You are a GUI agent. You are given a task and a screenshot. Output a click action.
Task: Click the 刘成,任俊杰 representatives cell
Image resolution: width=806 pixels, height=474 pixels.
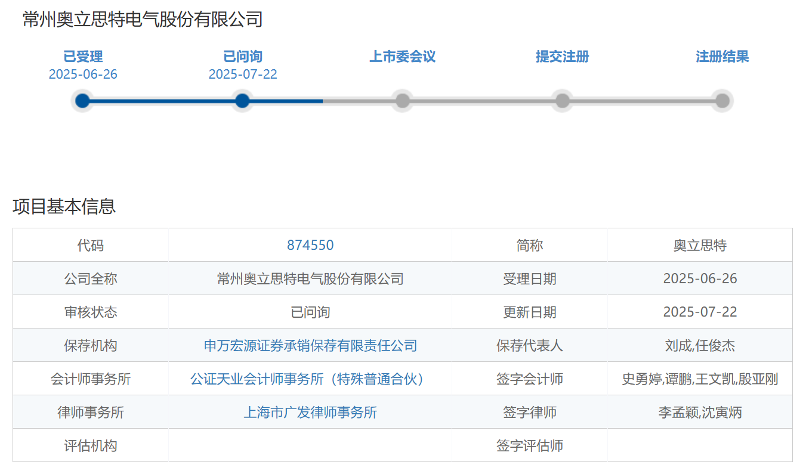coord(700,345)
